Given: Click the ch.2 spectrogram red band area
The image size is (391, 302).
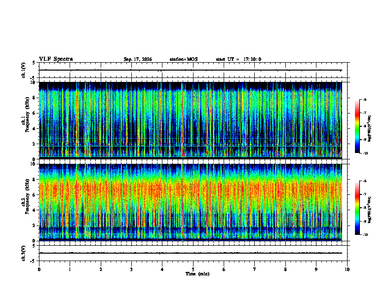Looking at the screenshot, I should point(190,189).
